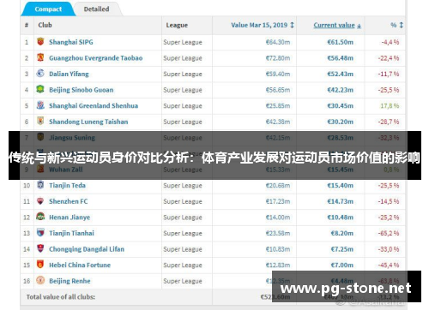The width and height of the screenshot is (429, 310).
Task: Click the Henan Jianye crest icon
Action: pyautogui.click(x=40, y=217)
